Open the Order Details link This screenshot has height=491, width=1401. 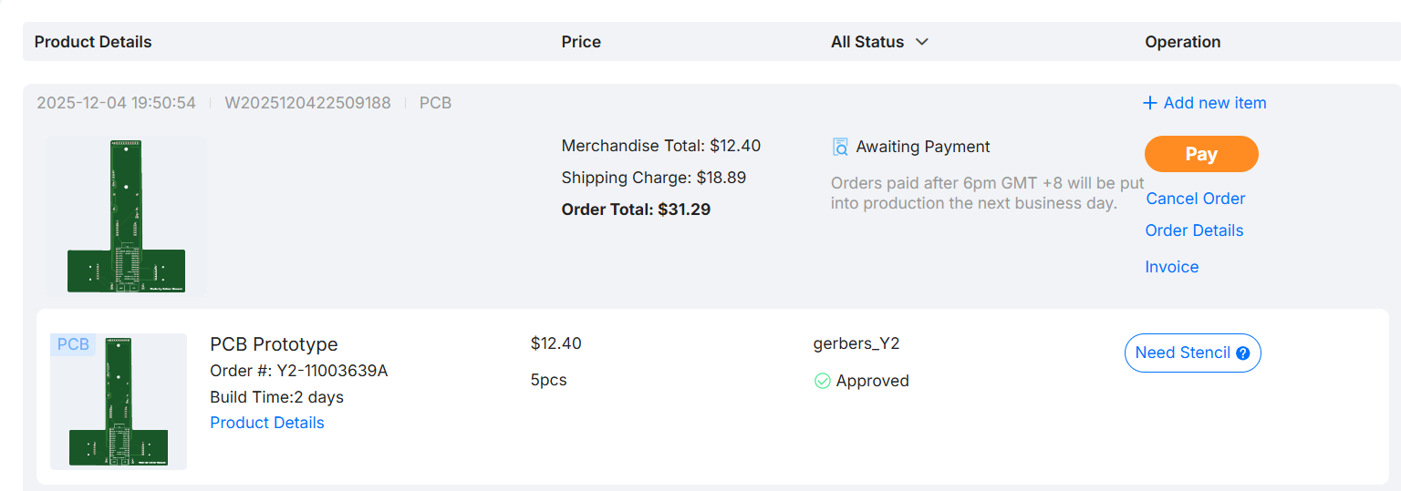tap(1194, 230)
